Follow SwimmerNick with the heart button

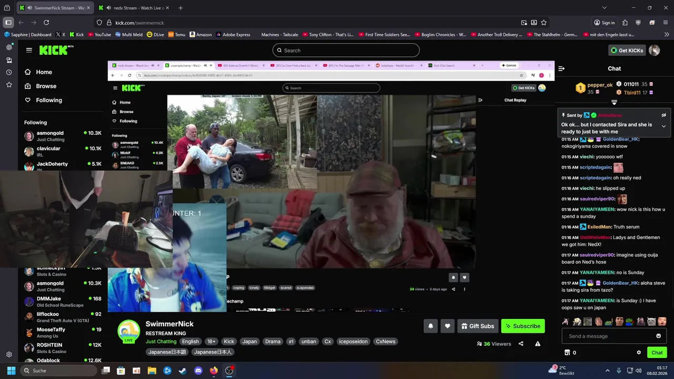coord(448,326)
